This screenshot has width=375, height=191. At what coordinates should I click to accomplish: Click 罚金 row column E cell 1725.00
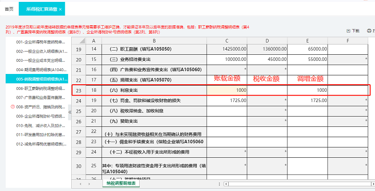tap(307, 101)
